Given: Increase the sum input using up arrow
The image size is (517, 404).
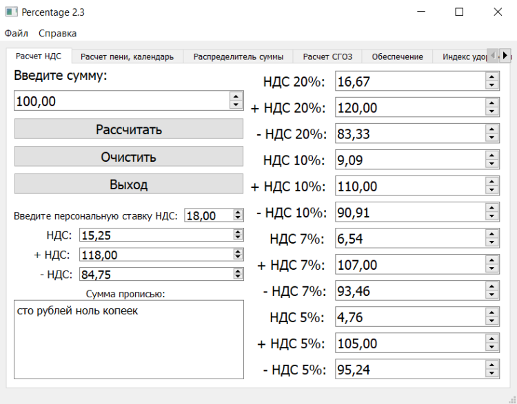Looking at the screenshot, I should coord(236,97).
